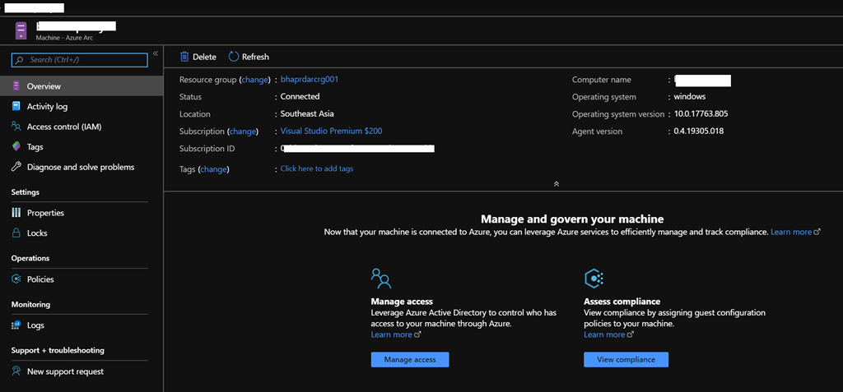Click the Manage access people icon
This screenshot has width=843, height=392.
381,278
